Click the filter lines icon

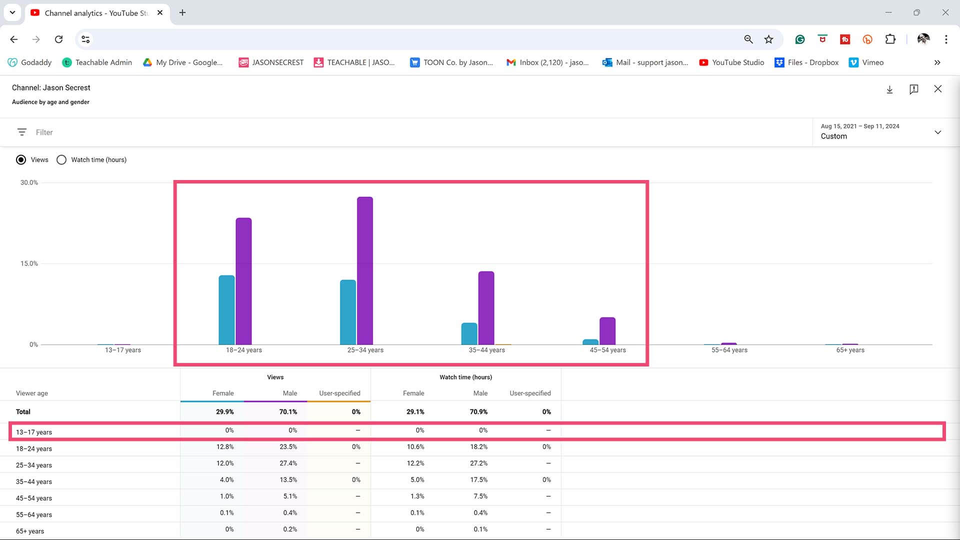(21, 132)
